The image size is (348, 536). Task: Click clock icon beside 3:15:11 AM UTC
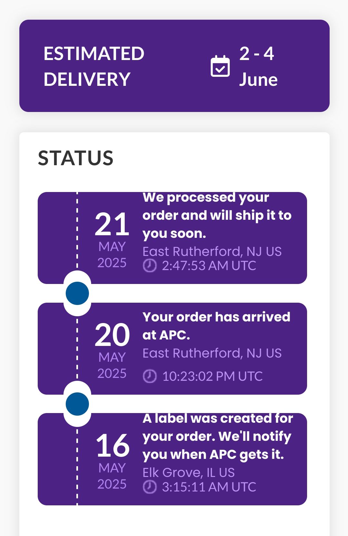(150, 487)
